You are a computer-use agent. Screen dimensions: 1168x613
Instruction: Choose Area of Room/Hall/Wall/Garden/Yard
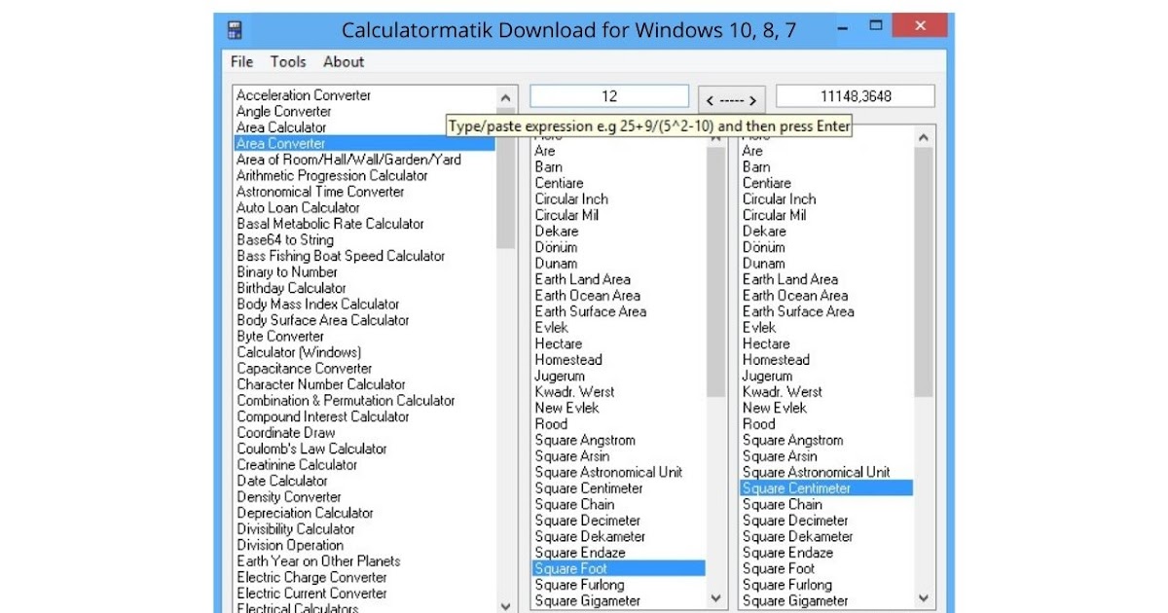[x=348, y=160]
